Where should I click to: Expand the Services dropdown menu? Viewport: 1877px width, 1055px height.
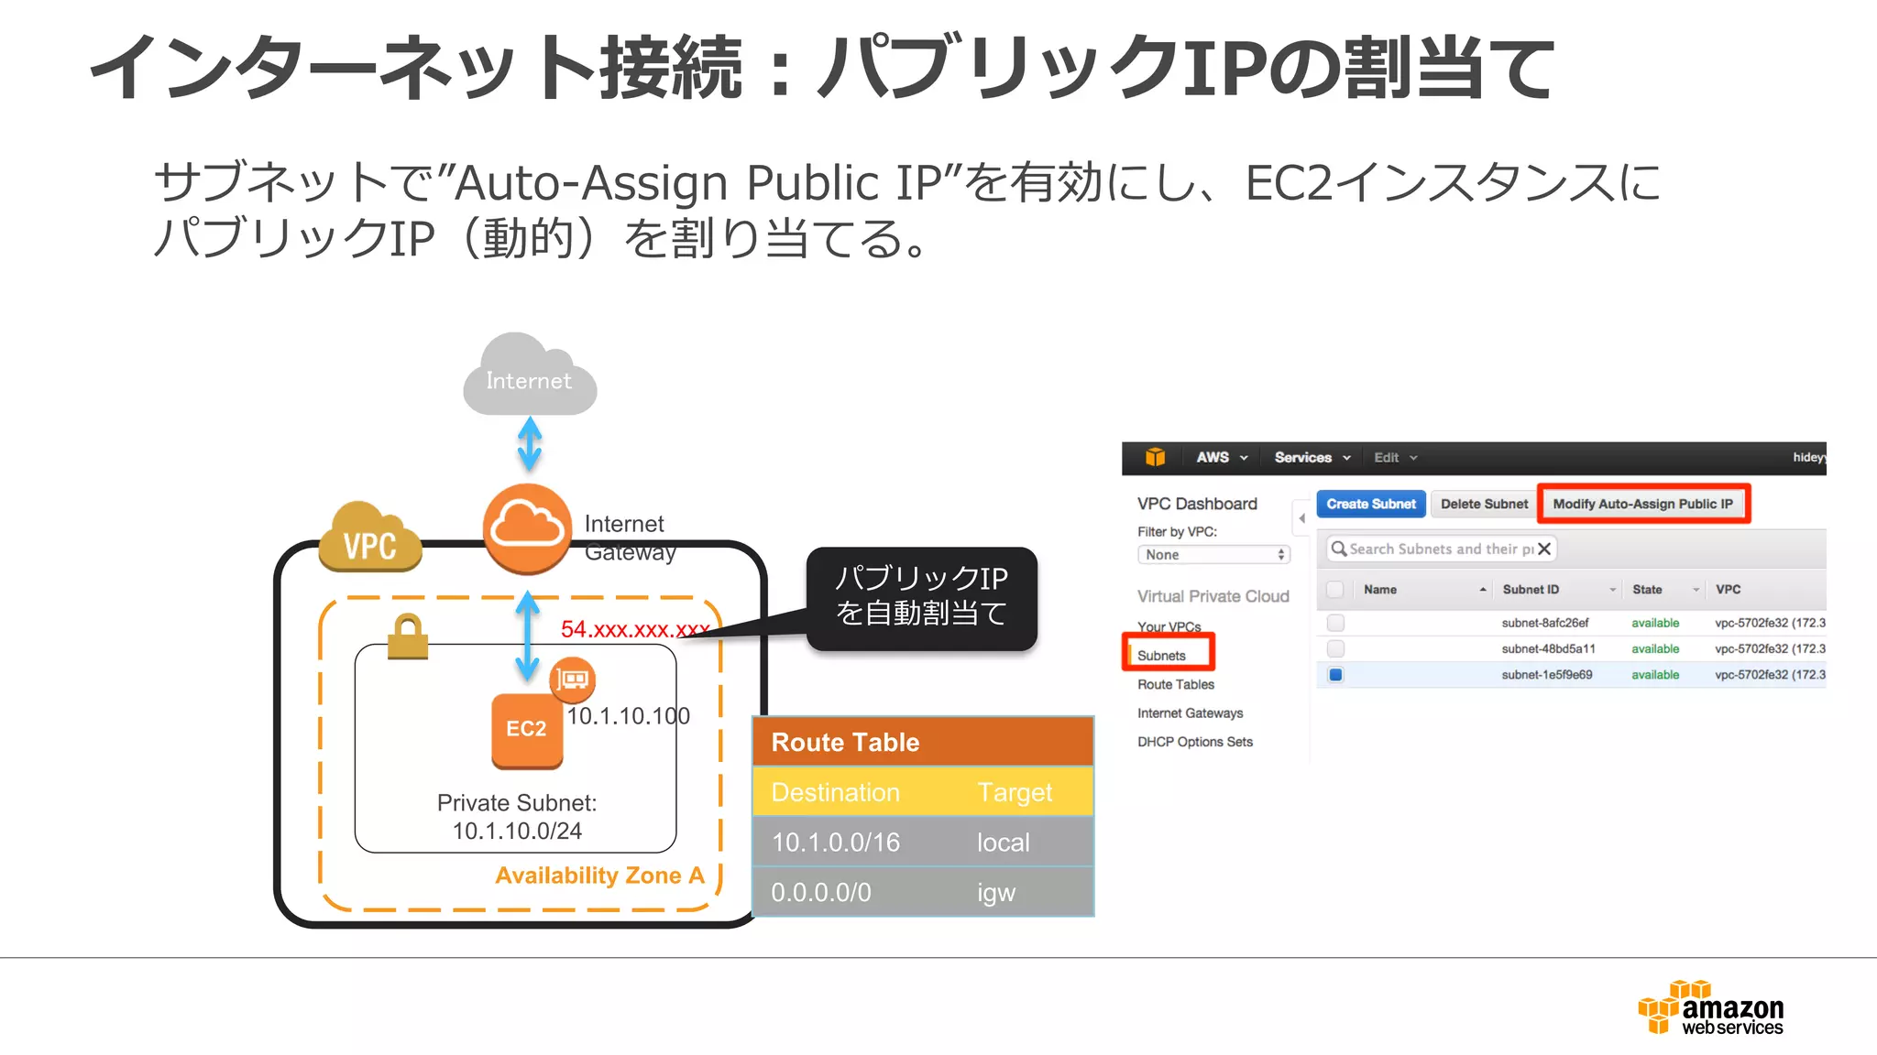[x=1312, y=458]
